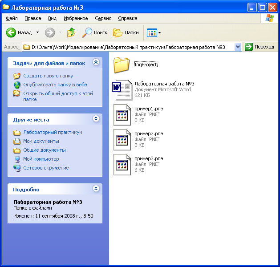Open the Справка menu
Screen dimensions: 280x267
pos(128,18)
